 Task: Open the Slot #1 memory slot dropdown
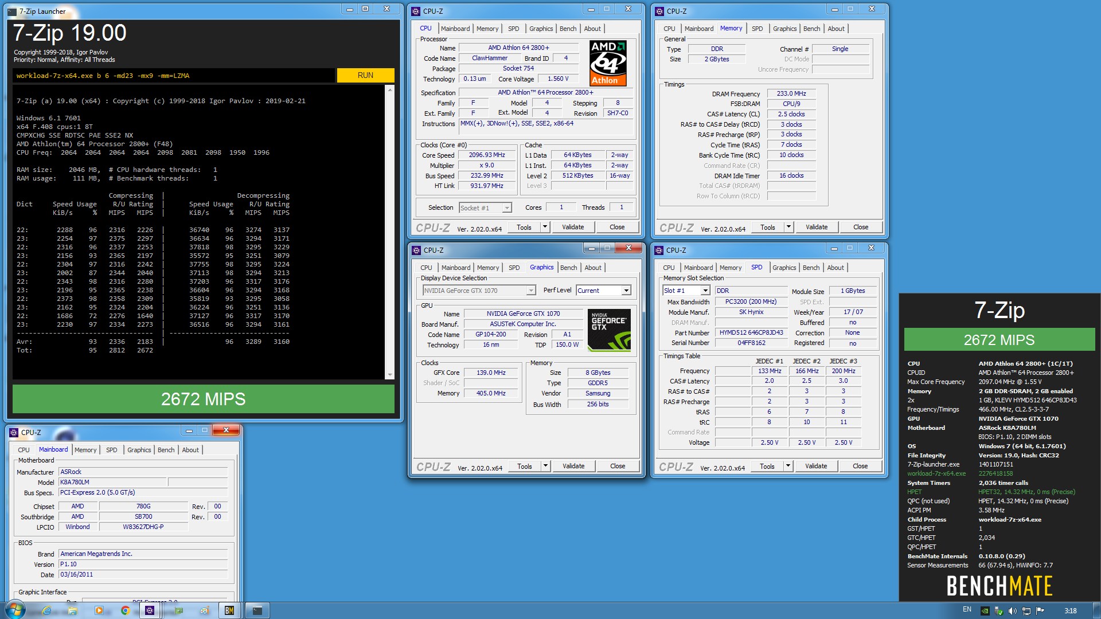[705, 291]
